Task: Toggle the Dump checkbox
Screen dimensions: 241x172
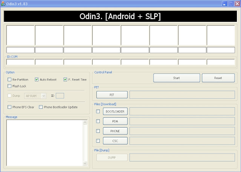Action: 9,96
